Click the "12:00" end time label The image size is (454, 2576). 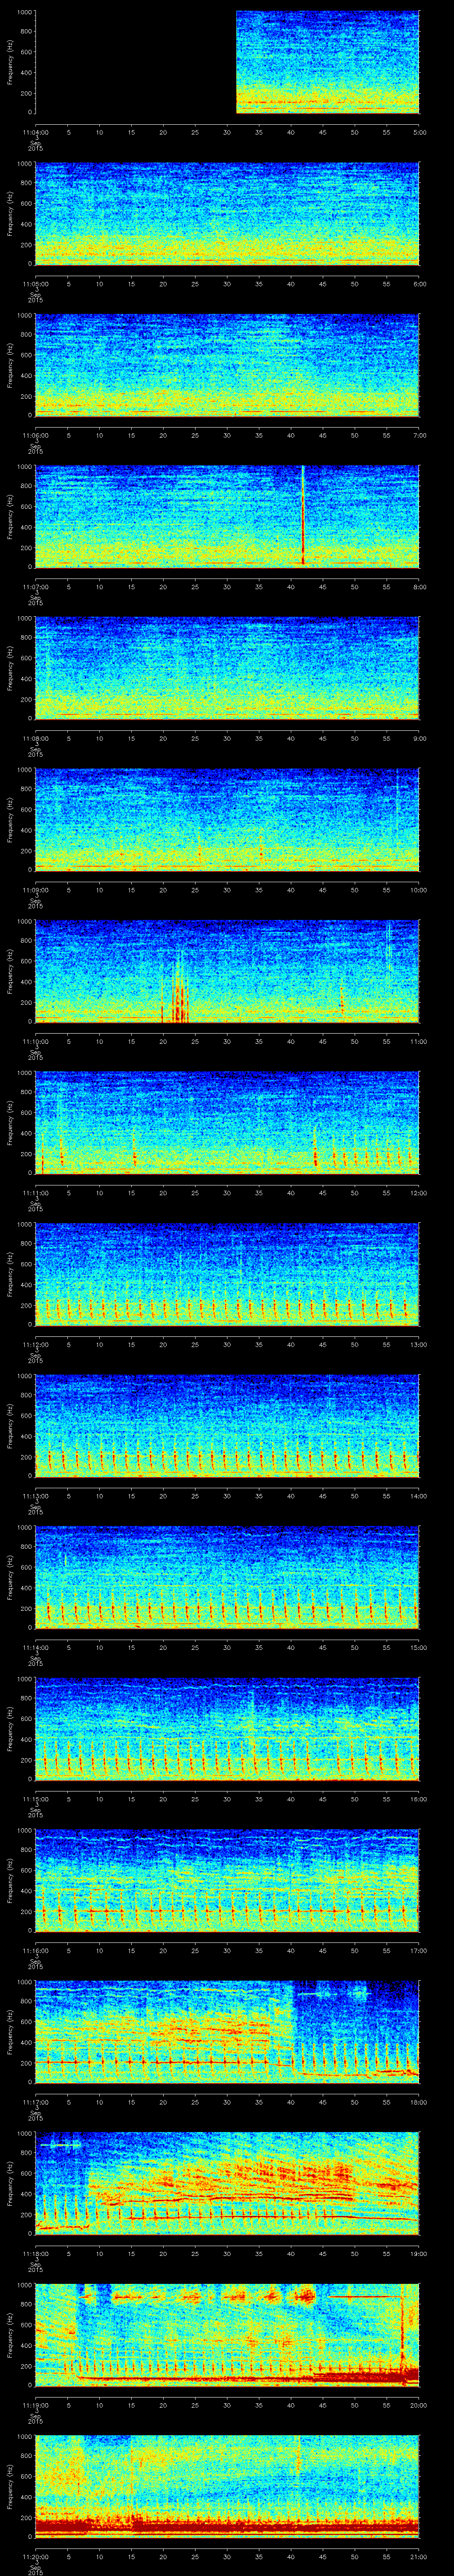[419, 1193]
